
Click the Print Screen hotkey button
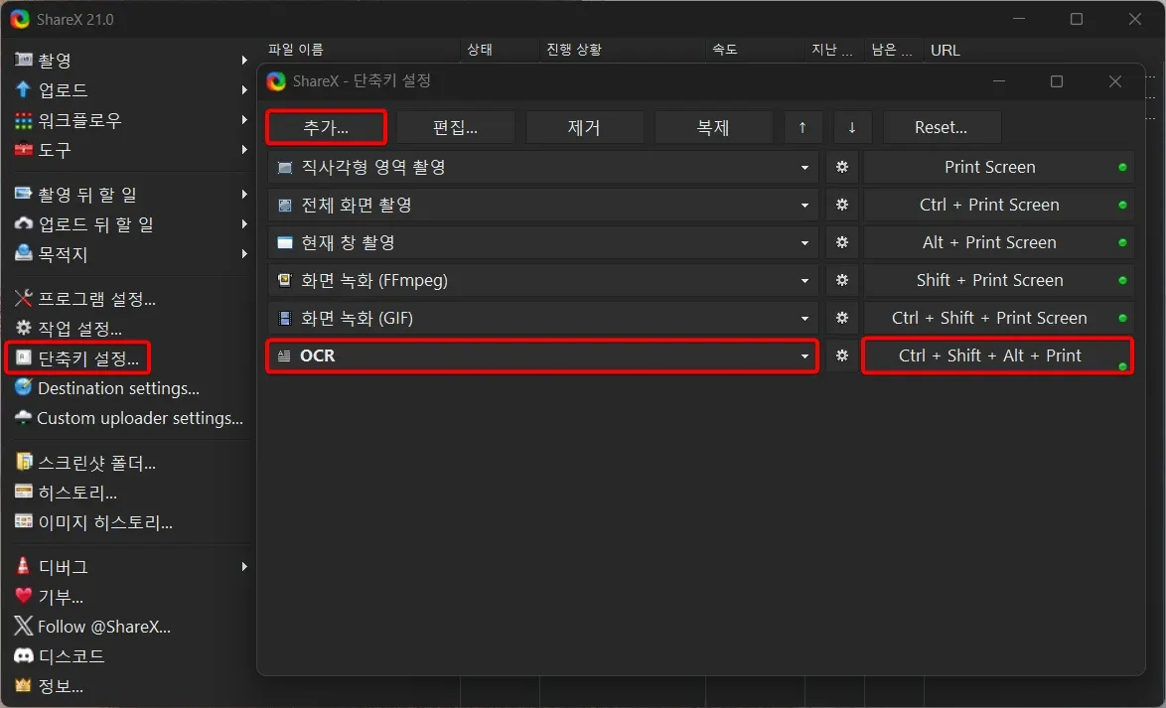(999, 168)
